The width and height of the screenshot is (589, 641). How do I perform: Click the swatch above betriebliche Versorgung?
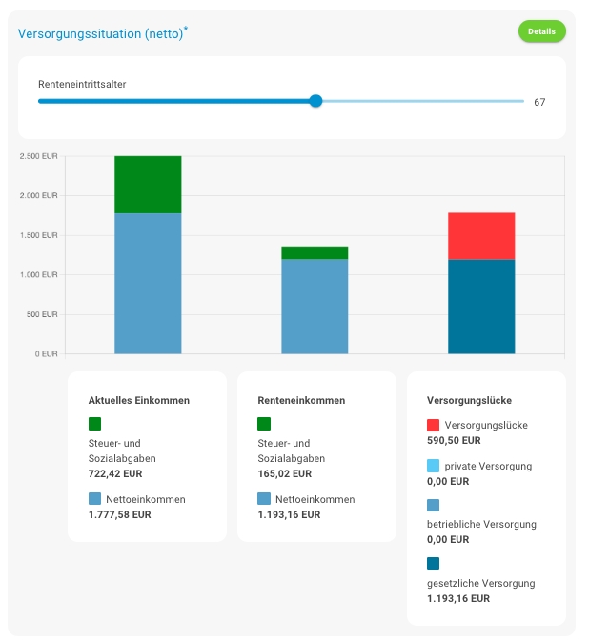point(434,506)
